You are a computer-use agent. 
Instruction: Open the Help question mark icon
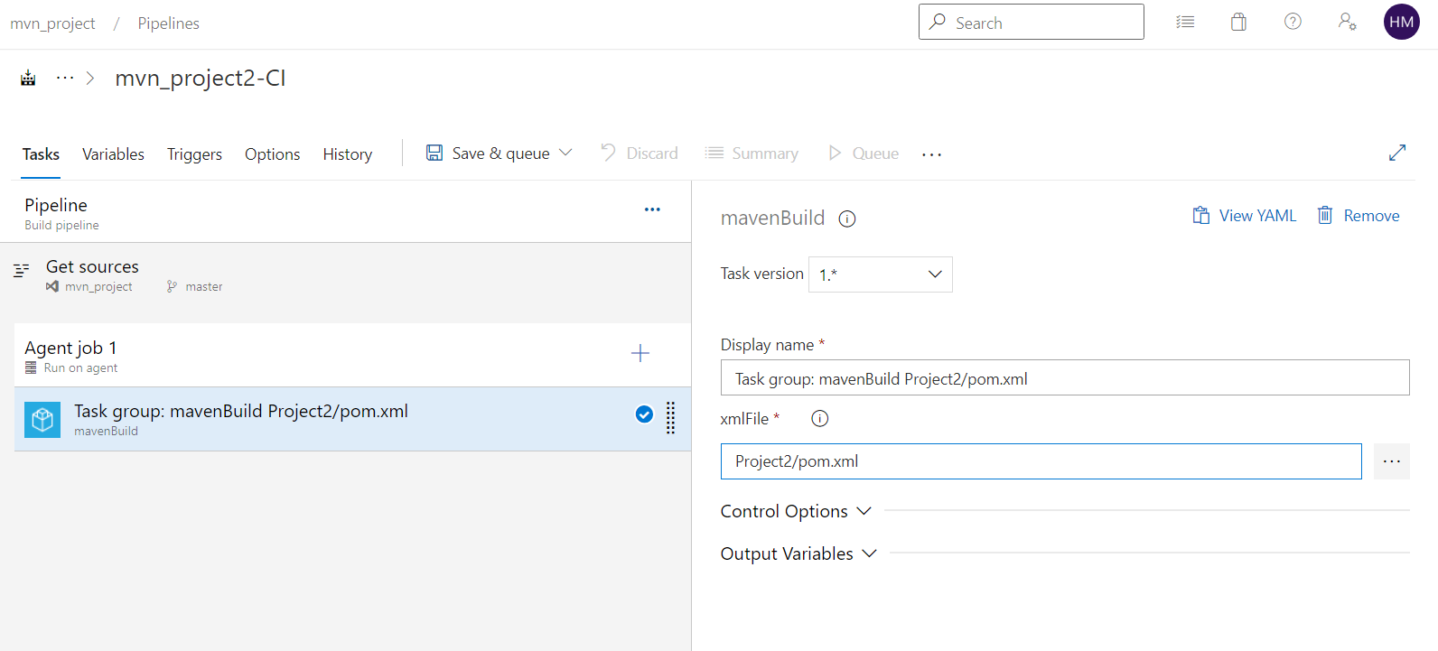[1293, 22]
